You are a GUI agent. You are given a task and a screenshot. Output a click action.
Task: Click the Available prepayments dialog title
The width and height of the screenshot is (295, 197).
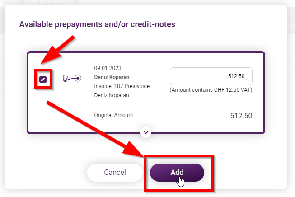click(x=97, y=24)
